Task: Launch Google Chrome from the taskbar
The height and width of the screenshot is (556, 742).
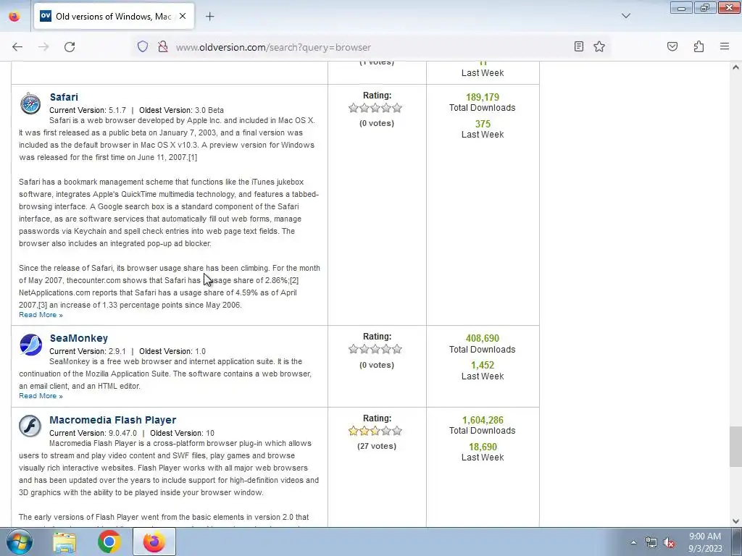Action: [109, 542]
